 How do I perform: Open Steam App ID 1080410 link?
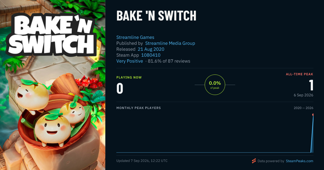[x=151, y=55]
